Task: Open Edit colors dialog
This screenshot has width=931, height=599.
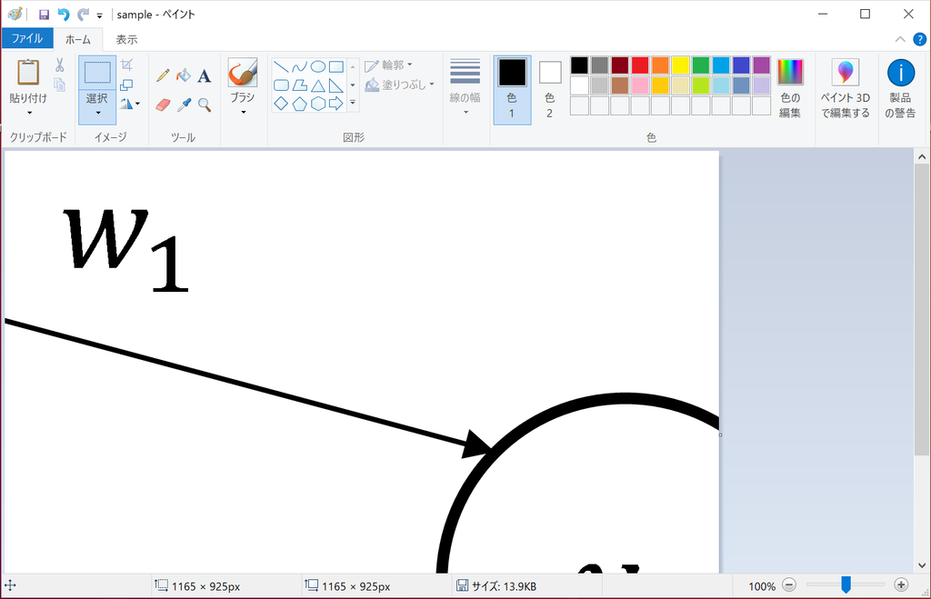Action: tap(790, 89)
